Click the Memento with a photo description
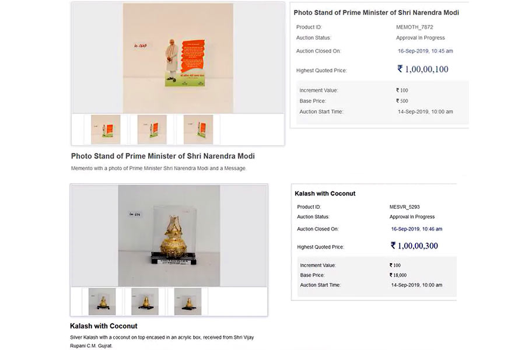Viewport: 525px width, 350px height. point(158,168)
